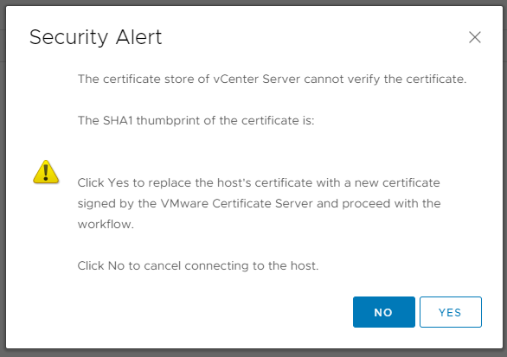
Task: Click the 'Click Yes to replace' paragraph first line
Action: click(x=259, y=183)
